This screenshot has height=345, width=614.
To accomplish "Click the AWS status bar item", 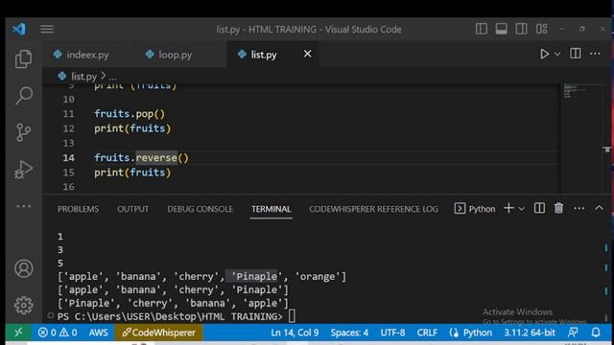I will pos(98,333).
